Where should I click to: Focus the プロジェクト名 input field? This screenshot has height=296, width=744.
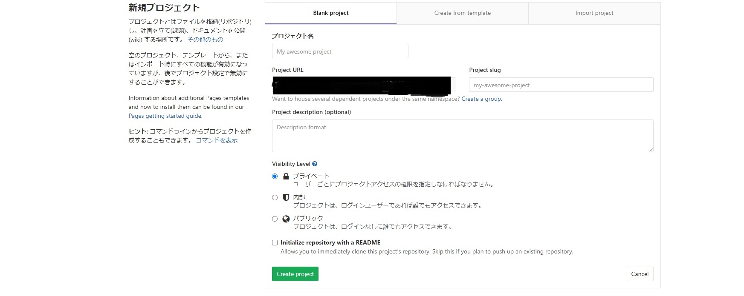340,51
